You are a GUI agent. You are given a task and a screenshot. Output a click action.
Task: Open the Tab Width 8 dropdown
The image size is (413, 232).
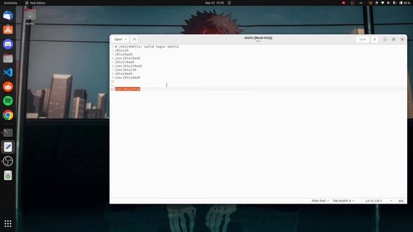343,200
